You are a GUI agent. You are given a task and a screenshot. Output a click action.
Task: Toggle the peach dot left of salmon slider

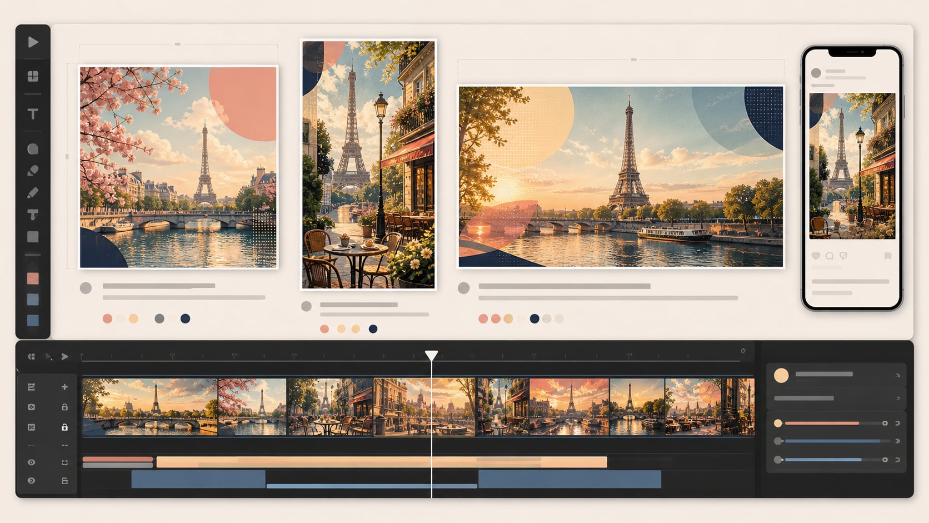pyautogui.click(x=778, y=424)
